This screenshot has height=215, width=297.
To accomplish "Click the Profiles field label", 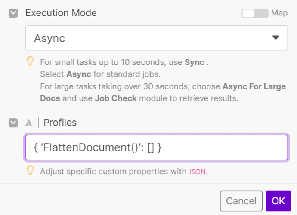I will (x=60, y=123).
